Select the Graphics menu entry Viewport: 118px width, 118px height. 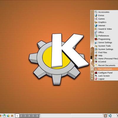106,22
